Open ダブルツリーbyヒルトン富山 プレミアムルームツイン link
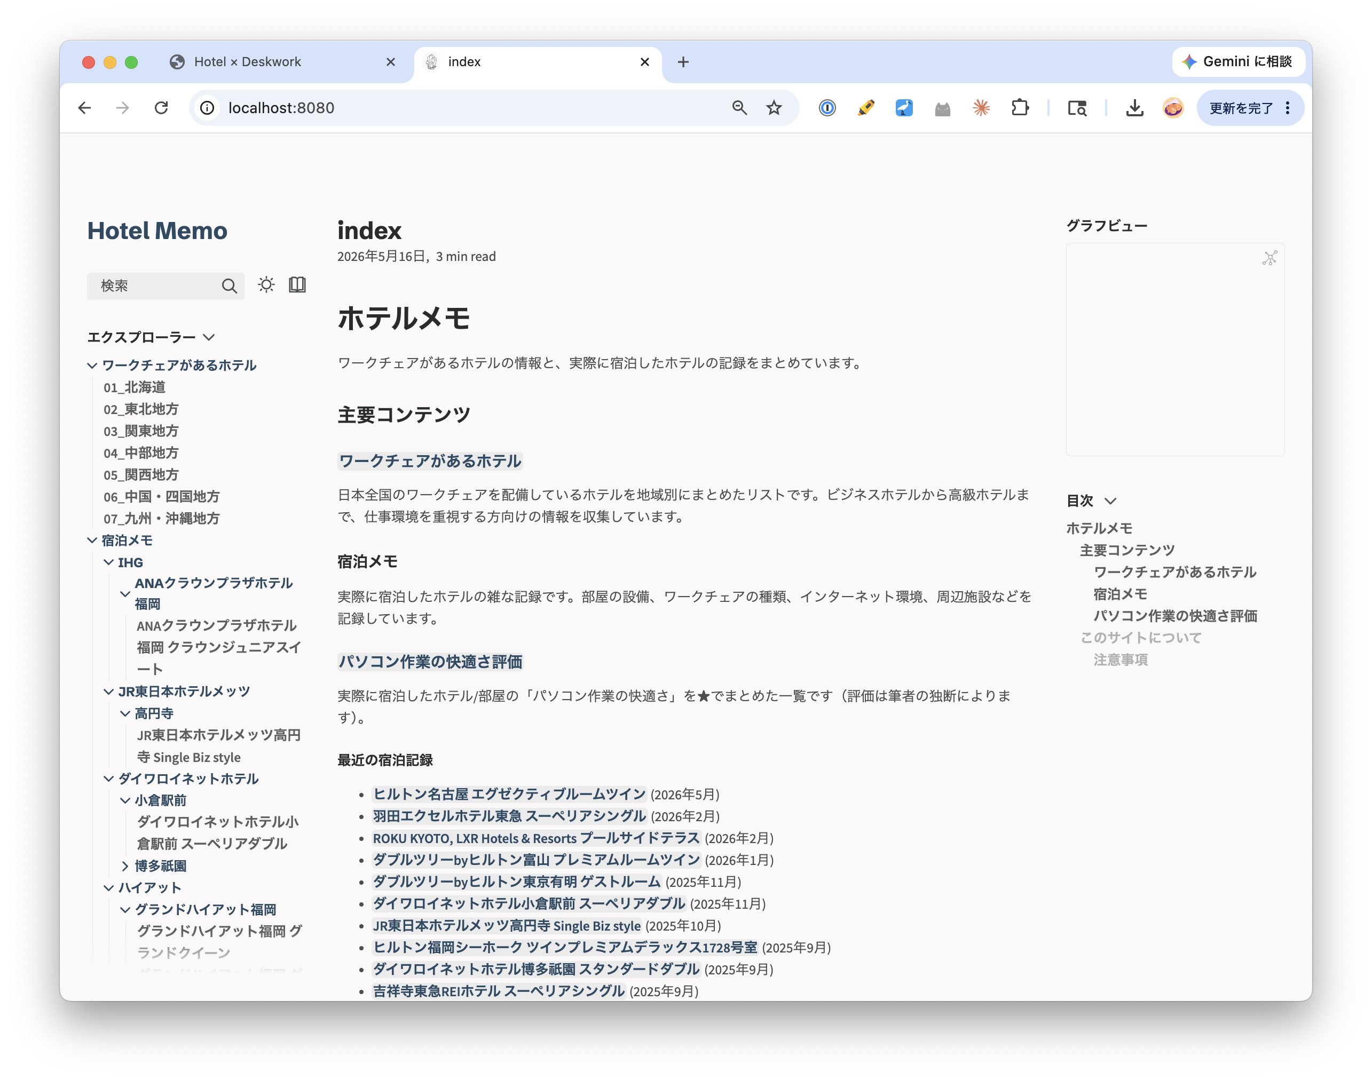This screenshot has width=1372, height=1080. (x=537, y=860)
